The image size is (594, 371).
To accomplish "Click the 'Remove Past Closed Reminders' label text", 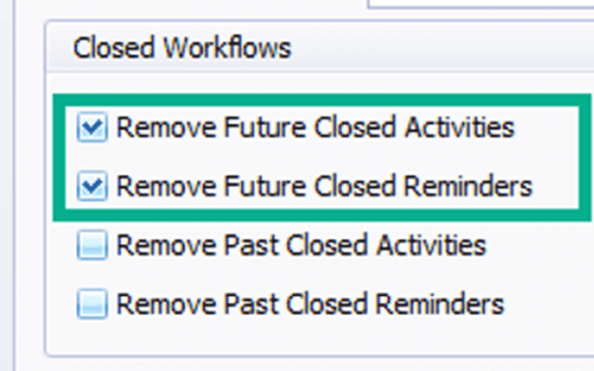I will [x=310, y=304].
